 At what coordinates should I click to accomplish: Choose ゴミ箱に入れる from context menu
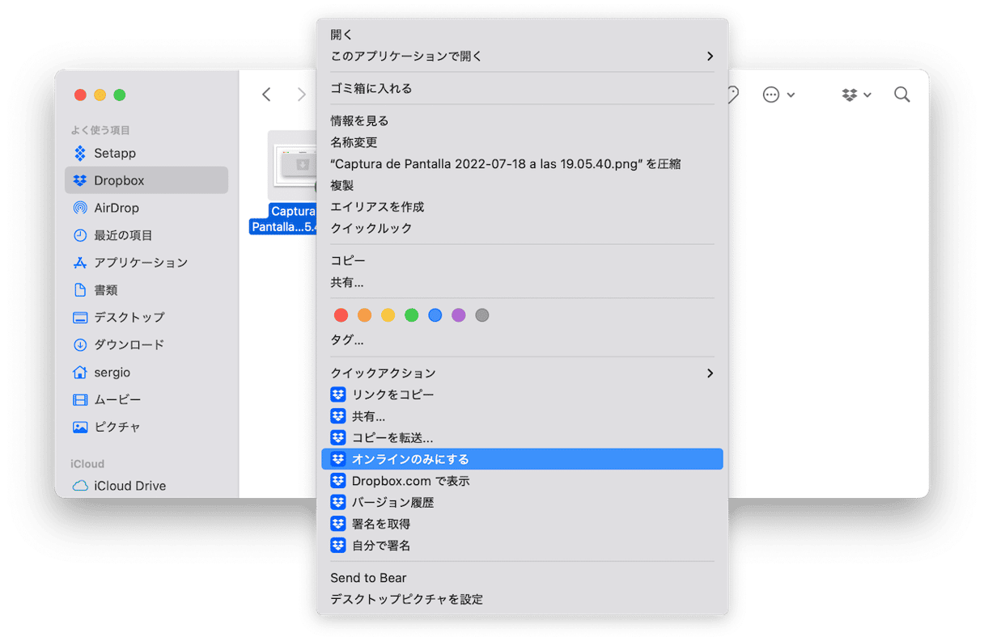point(371,89)
